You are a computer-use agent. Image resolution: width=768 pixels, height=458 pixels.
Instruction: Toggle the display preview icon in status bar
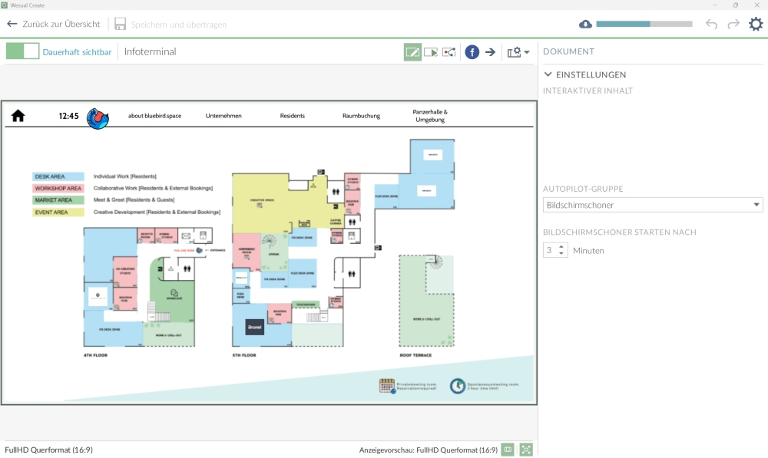click(508, 450)
